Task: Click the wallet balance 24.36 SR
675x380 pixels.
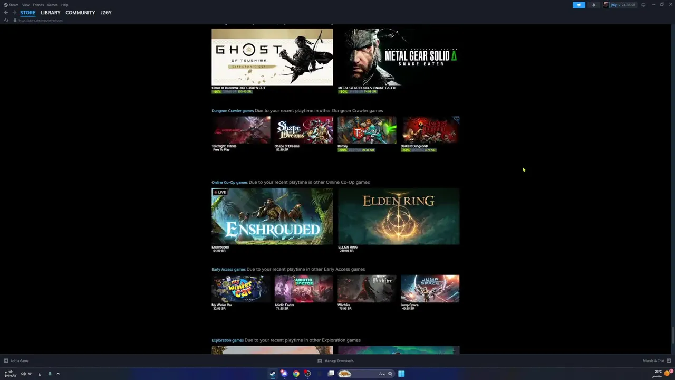Action: tap(628, 5)
